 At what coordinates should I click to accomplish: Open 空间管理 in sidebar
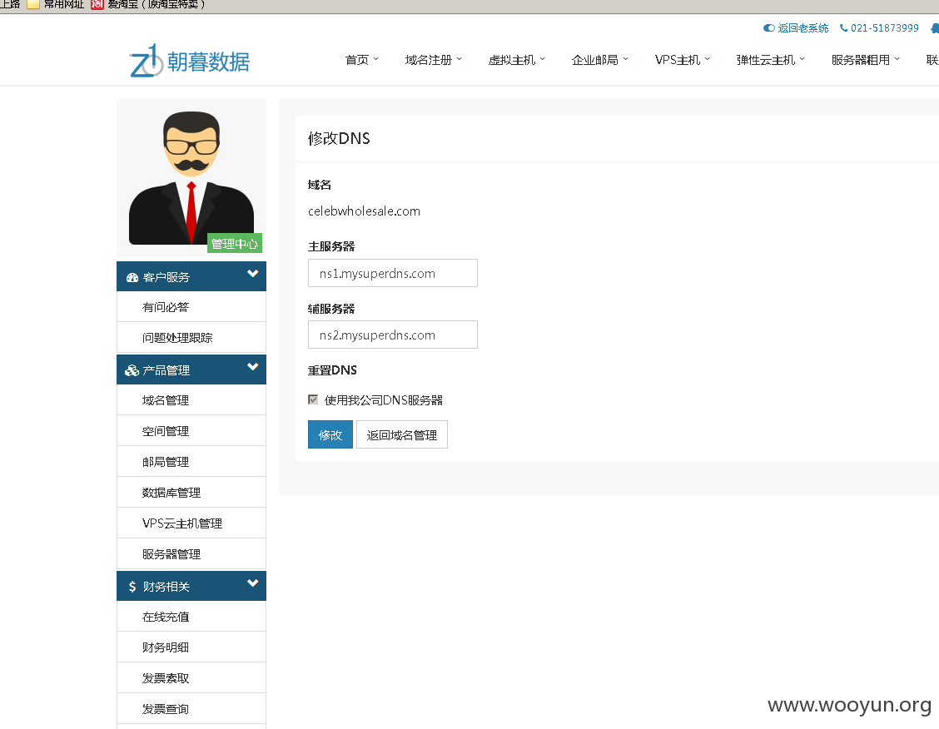click(x=191, y=431)
